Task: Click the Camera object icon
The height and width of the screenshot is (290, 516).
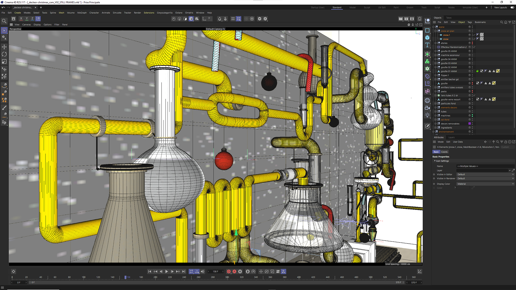Action: coord(427,108)
